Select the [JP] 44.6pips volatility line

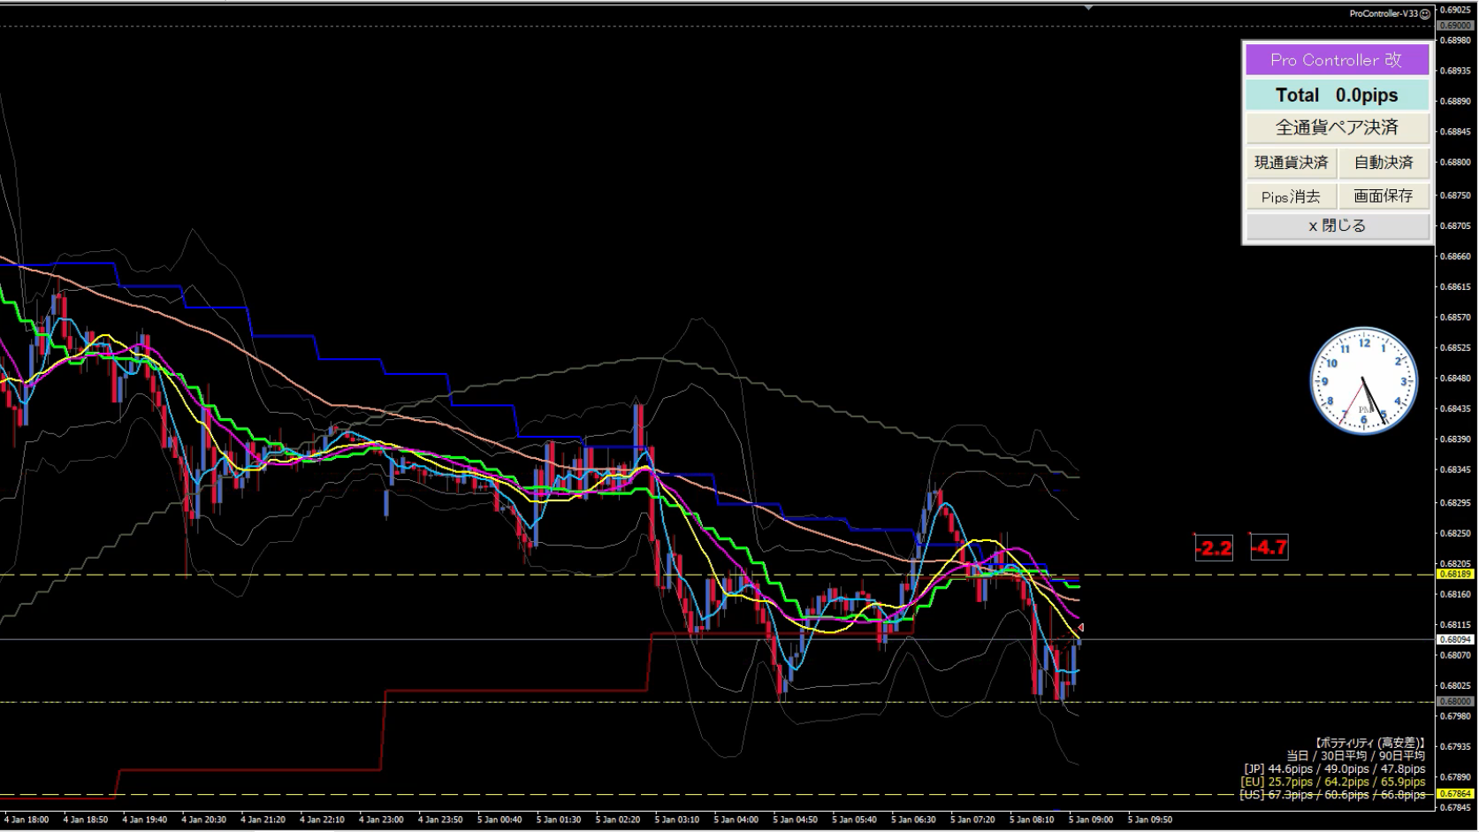pyautogui.click(x=1335, y=769)
